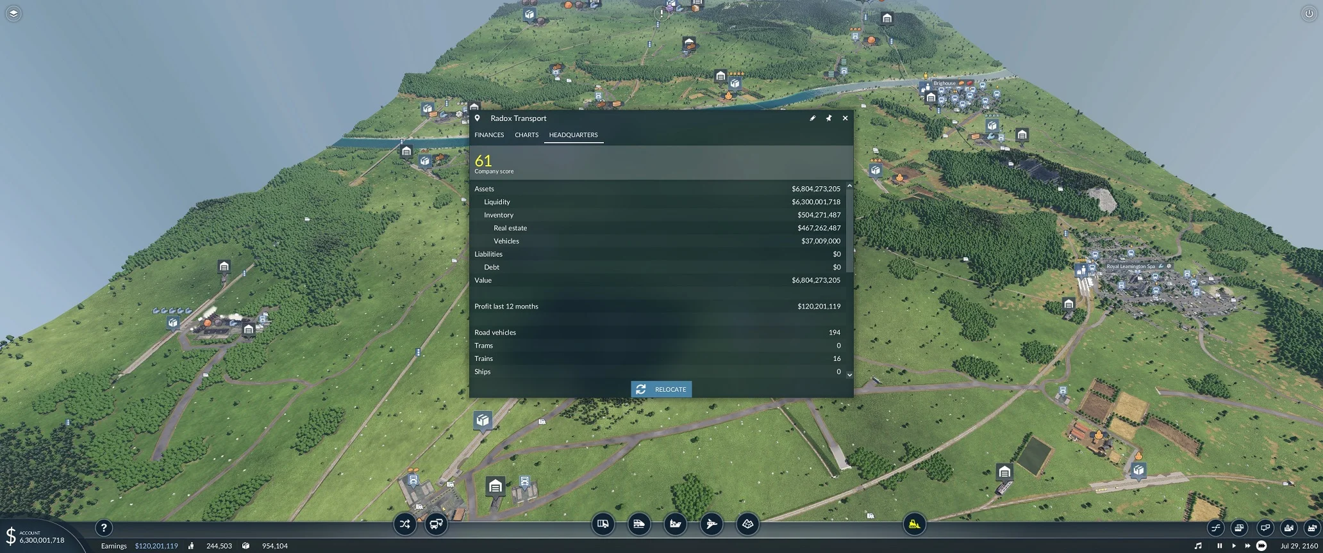The height and width of the screenshot is (553, 1323).
Task: Select the Headquarters tab
Action: [x=573, y=135]
